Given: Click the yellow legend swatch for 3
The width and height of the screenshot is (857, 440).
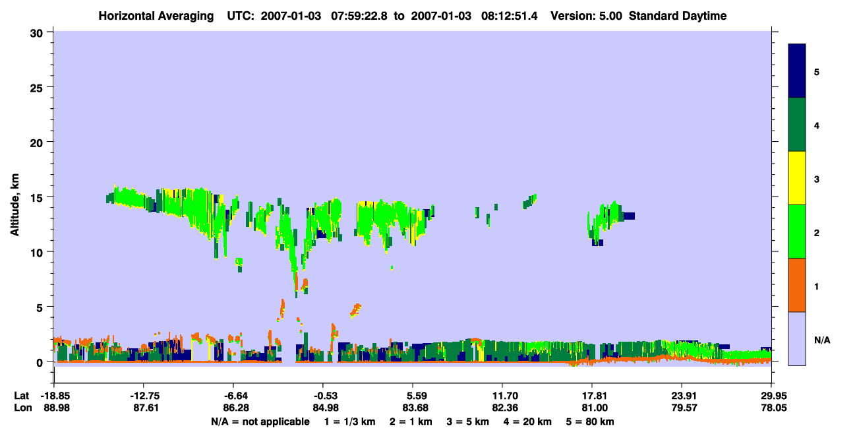Looking at the screenshot, I should click(x=797, y=178).
